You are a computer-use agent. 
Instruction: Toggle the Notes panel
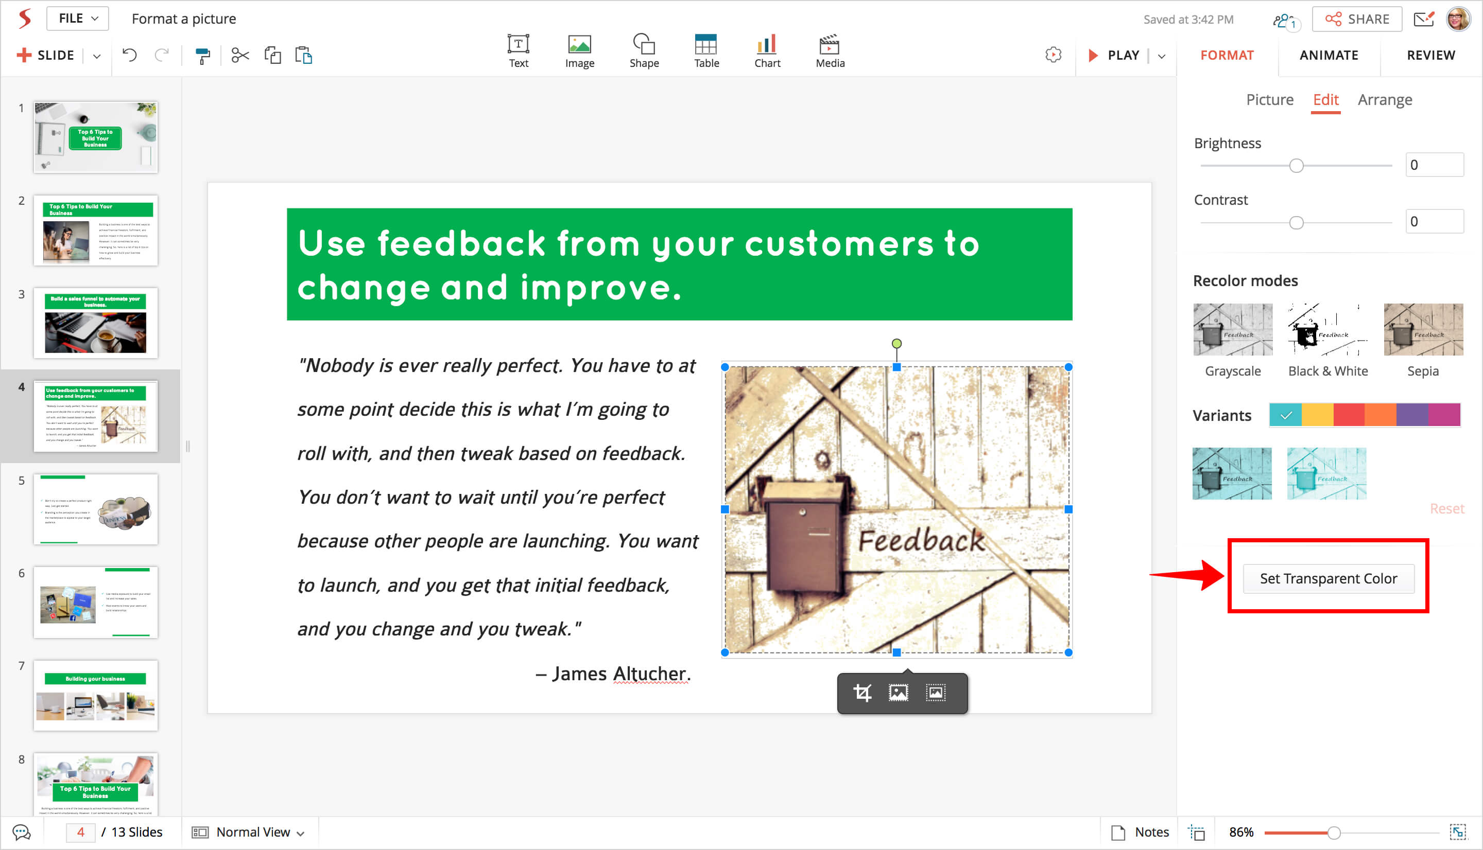point(1140,832)
